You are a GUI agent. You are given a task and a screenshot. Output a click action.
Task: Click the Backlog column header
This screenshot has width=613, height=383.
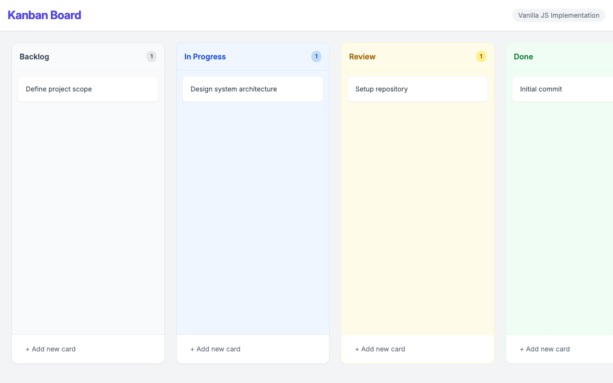(88, 56)
